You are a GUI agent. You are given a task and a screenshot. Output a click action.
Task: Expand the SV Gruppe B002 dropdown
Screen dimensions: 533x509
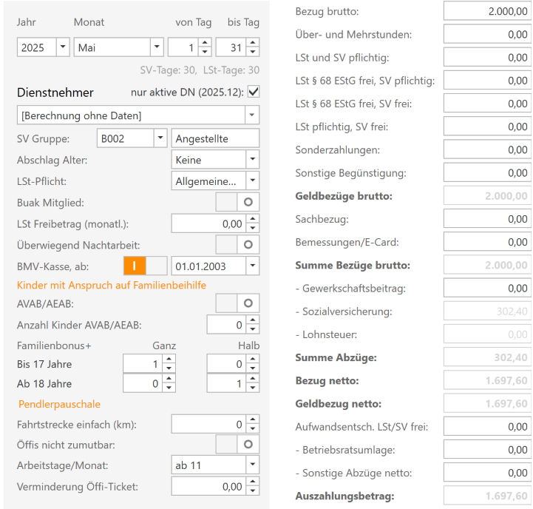160,138
